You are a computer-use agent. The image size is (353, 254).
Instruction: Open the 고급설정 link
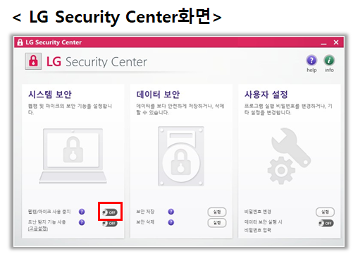pyautogui.click(x=38, y=229)
